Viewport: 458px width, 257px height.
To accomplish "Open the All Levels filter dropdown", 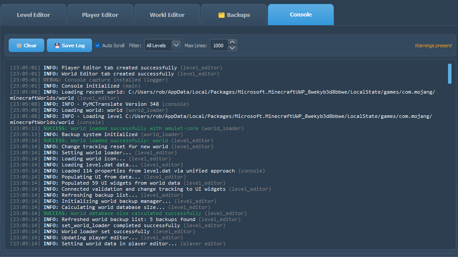I will tap(163, 46).
